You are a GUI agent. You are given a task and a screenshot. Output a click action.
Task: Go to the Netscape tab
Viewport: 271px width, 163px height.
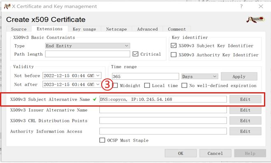(117, 29)
